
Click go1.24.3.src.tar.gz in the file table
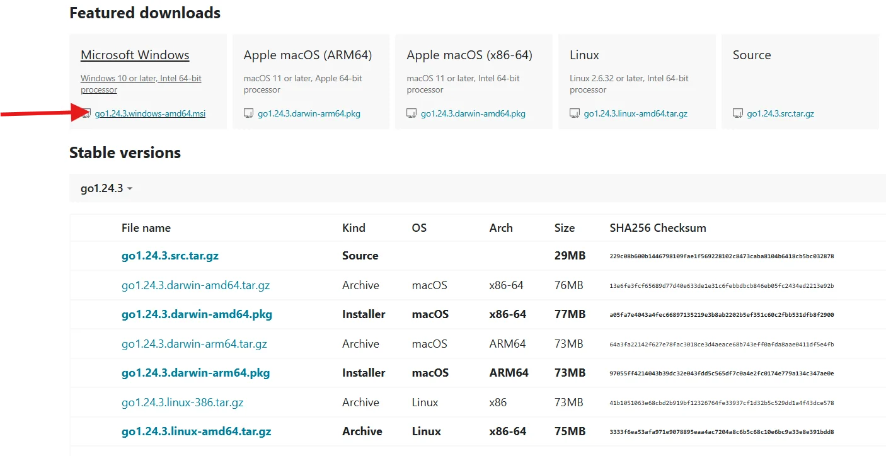tap(170, 256)
